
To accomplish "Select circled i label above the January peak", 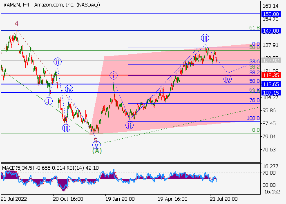I will point(114,75).
